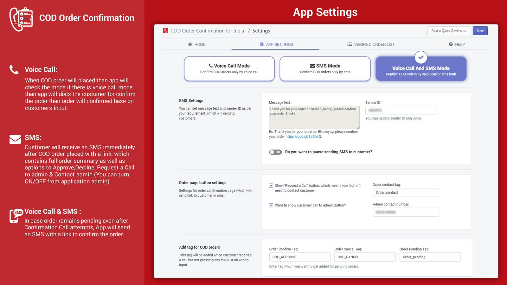The width and height of the screenshot is (507, 285).
Task: Click the gear icon beside APP SETTINGS
Action: point(261,44)
